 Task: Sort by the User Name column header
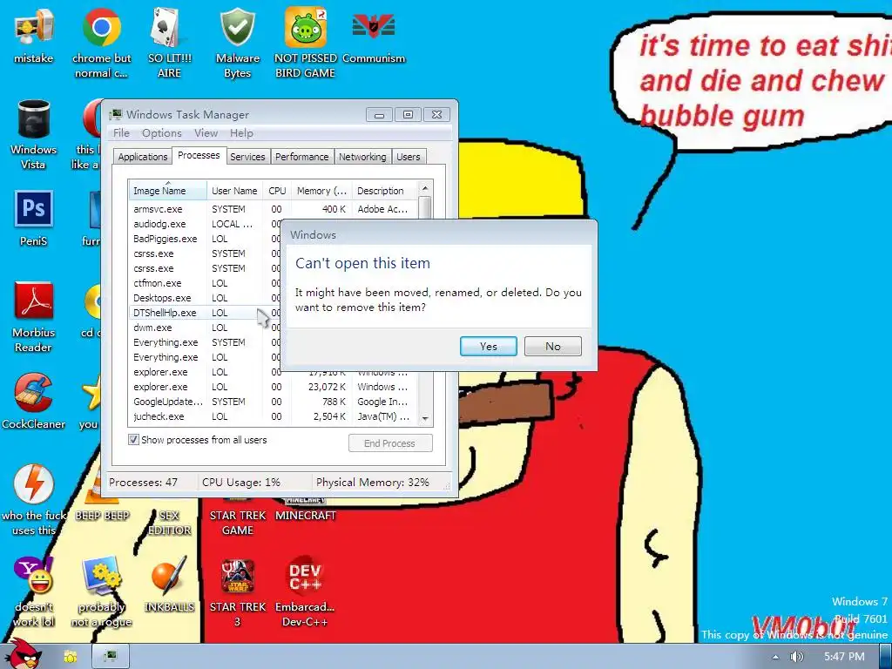pyautogui.click(x=234, y=191)
